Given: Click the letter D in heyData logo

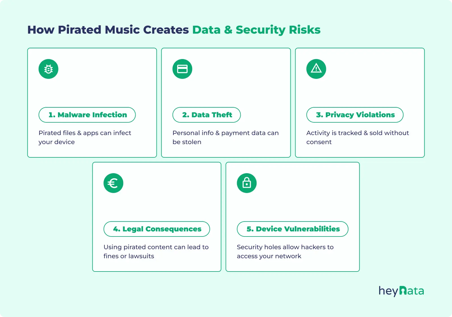Looking at the screenshot, I should pyautogui.click(x=403, y=291).
